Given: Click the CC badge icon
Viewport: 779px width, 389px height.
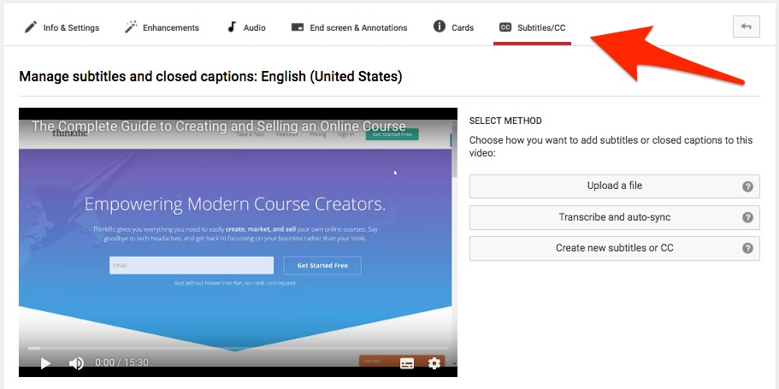Looking at the screenshot, I should coord(505,28).
